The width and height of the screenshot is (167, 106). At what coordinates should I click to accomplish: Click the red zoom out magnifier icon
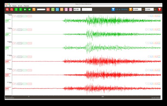pos(12,9)
